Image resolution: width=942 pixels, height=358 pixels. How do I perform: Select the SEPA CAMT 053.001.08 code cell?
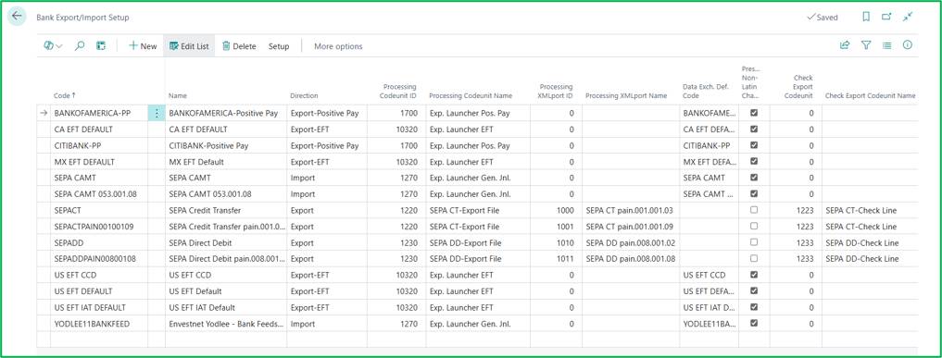(99, 194)
